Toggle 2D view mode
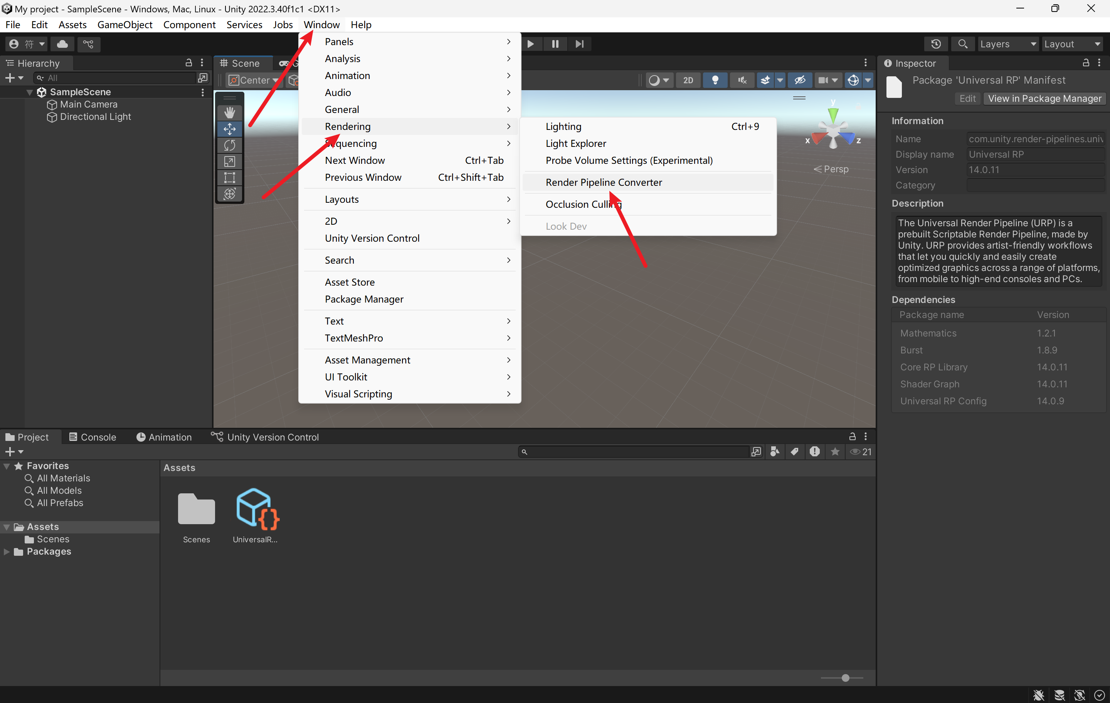The width and height of the screenshot is (1110, 703). tap(688, 80)
